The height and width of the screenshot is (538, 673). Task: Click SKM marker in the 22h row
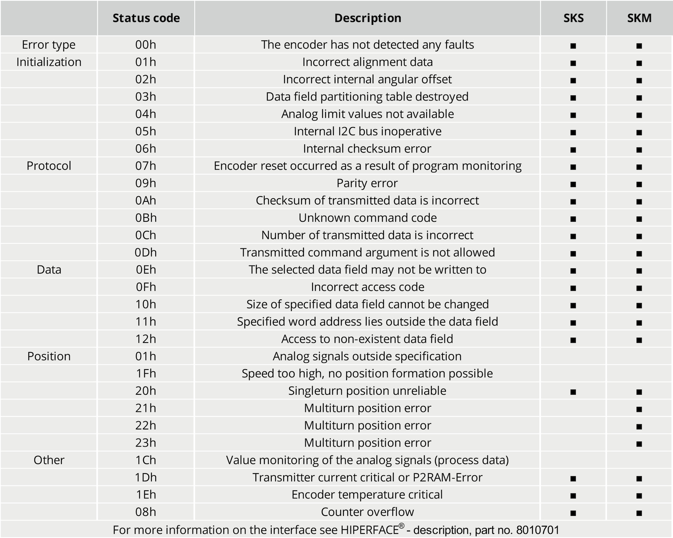(639, 427)
